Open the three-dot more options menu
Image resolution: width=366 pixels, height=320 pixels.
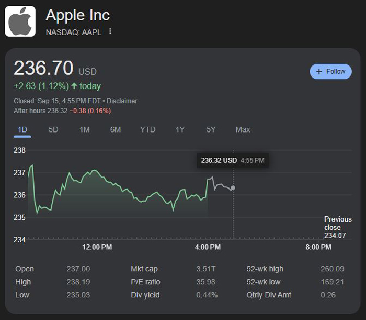(x=110, y=31)
